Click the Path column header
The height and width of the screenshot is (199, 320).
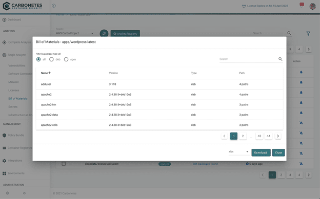click(x=242, y=73)
